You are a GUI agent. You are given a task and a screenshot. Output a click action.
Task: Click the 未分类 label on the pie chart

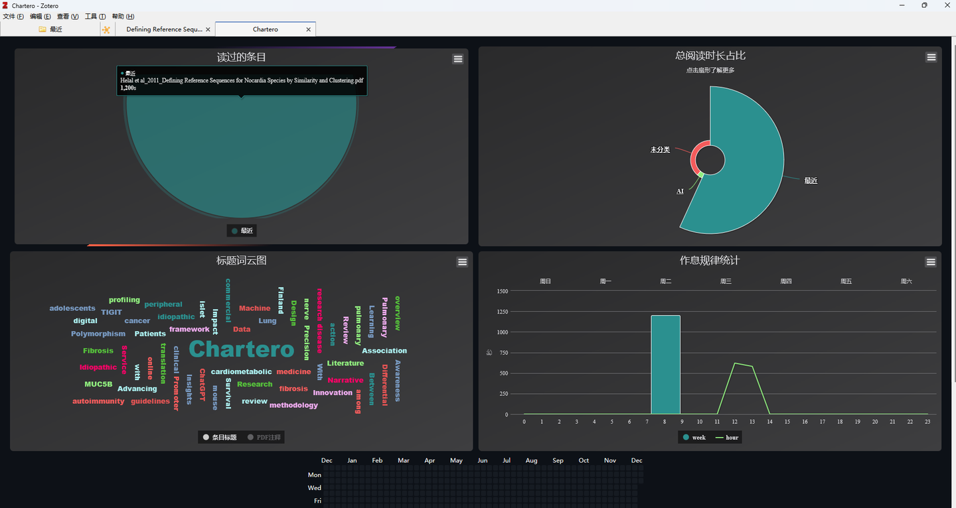tap(660, 150)
